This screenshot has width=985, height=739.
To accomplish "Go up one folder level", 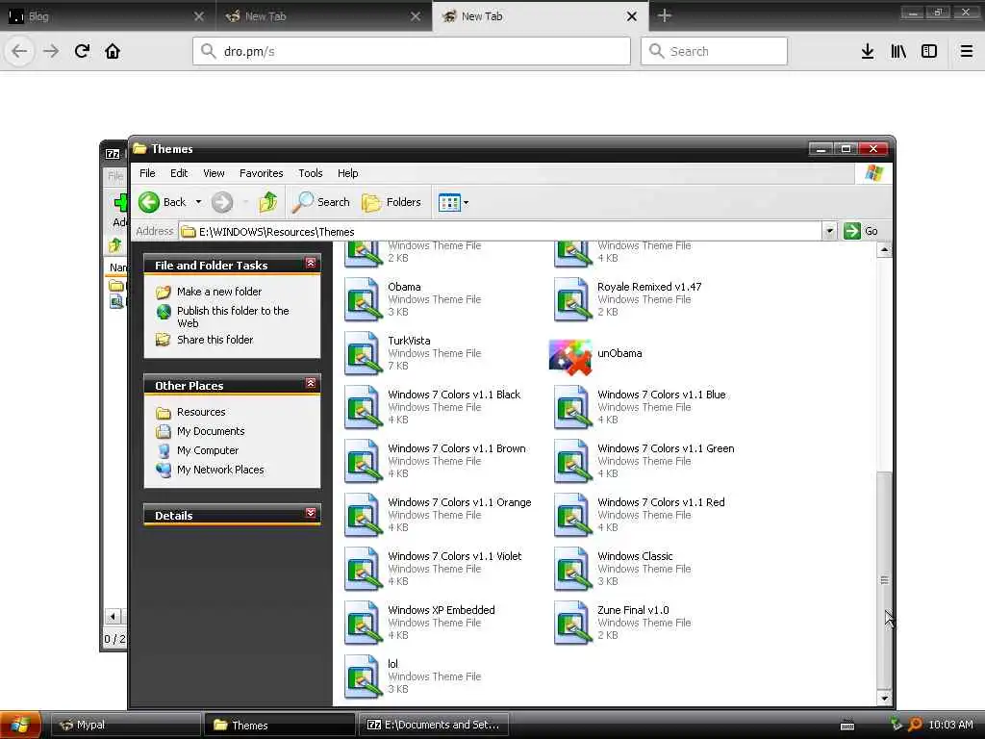I will [268, 202].
